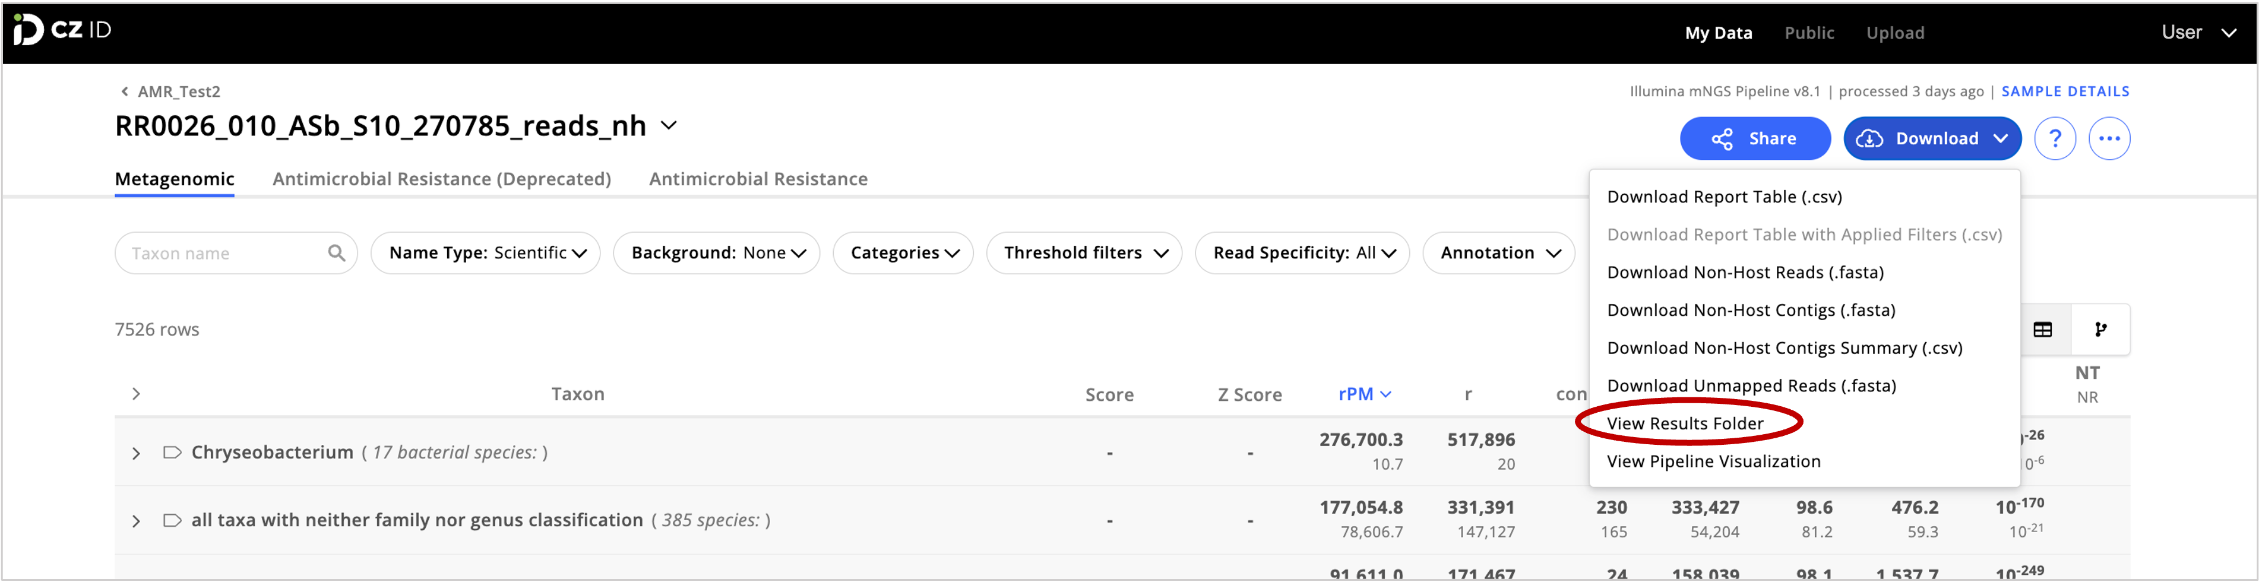Expand the Chryseobacterium genus row
The image size is (2259, 582).
click(x=136, y=453)
